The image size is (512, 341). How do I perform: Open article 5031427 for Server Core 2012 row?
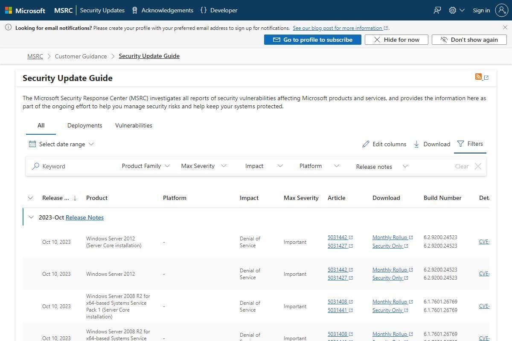[x=340, y=246]
